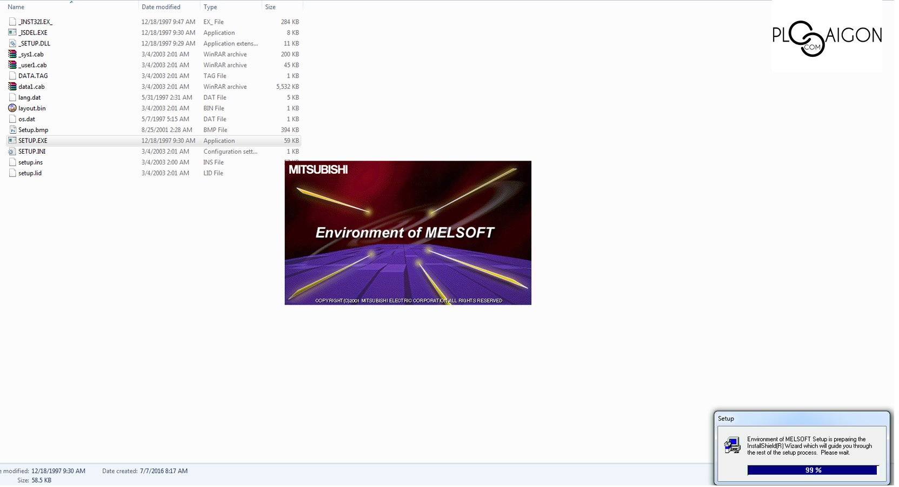This screenshot has height=487, width=899.
Task: Select the layout.bin file name
Action: pos(32,108)
